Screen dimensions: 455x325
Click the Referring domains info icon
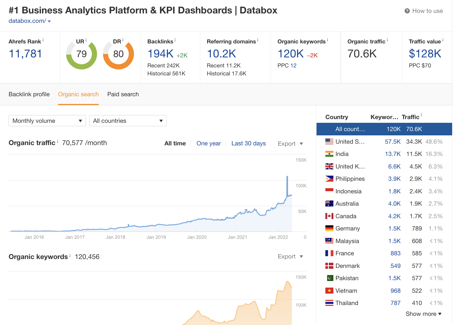point(258,40)
